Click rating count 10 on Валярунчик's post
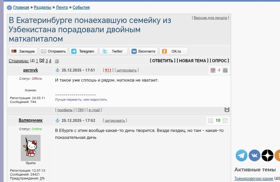Image resolution: width=280 pixels, height=182 pixels. tap(218, 121)
